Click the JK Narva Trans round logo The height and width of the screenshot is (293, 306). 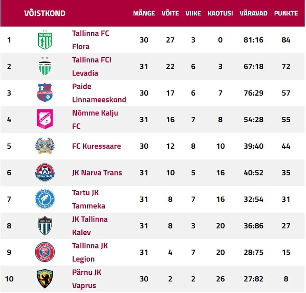pos(45,172)
